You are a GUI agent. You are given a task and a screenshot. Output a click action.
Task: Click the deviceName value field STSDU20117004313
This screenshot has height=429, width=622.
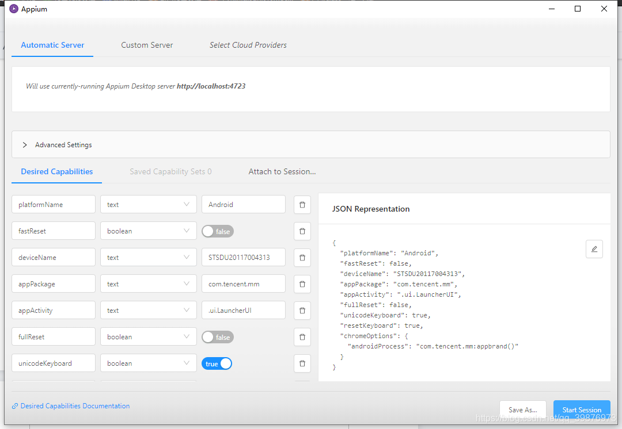tap(244, 258)
